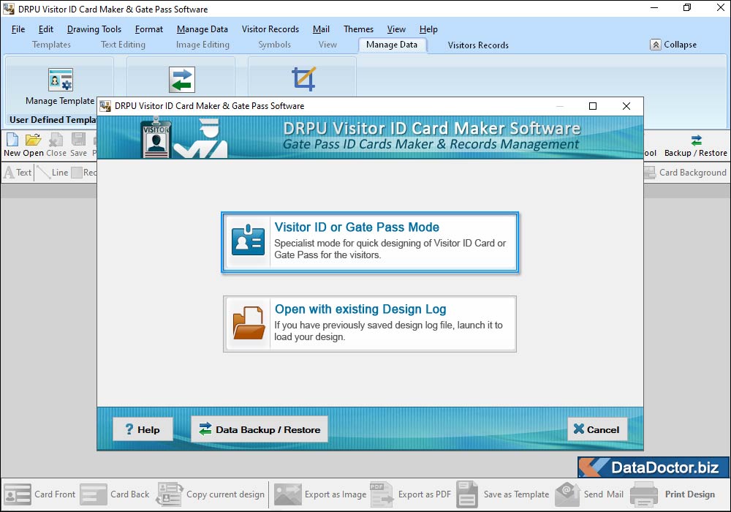The height and width of the screenshot is (512, 731).
Task: Select the Rectangle drawing tool
Action: click(x=84, y=173)
